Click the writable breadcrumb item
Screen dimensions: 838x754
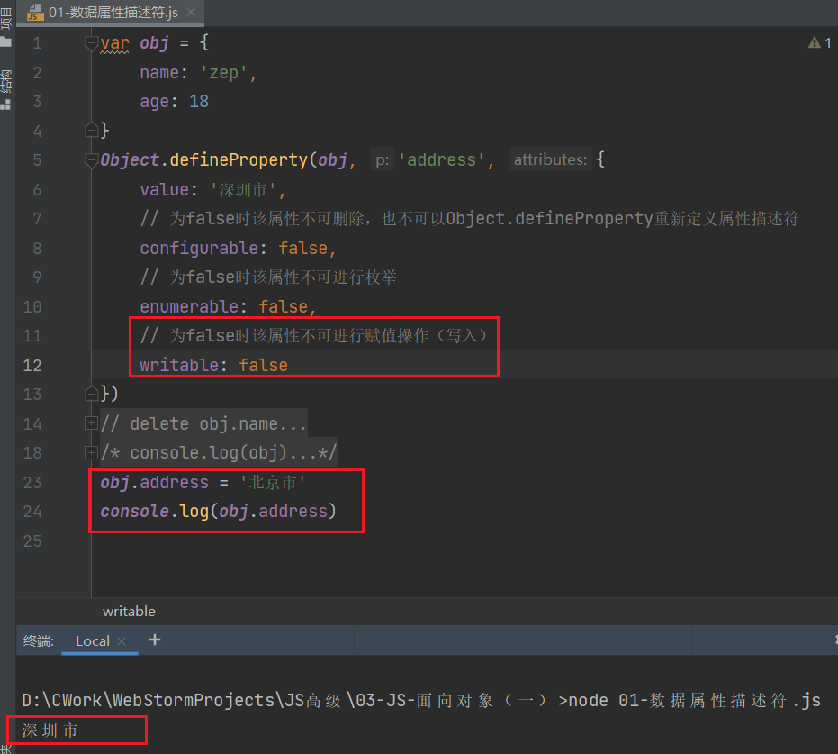129,612
